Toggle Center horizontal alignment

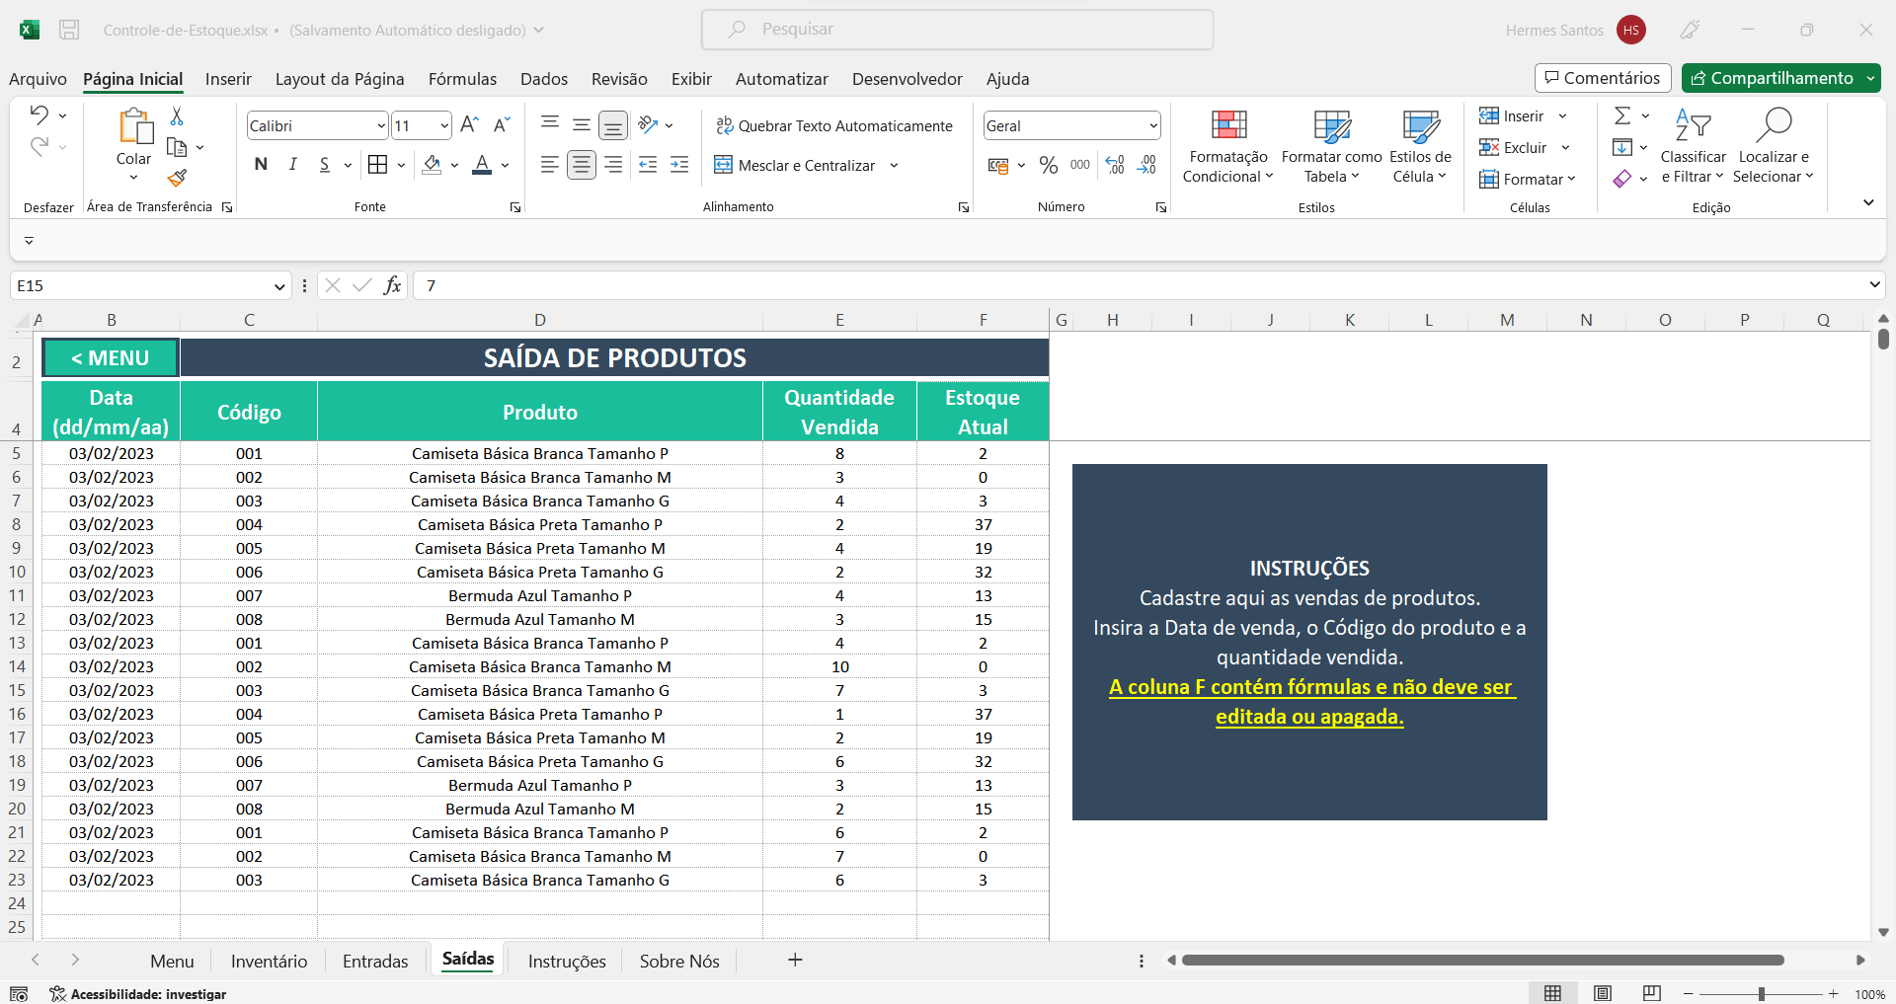tap(582, 165)
